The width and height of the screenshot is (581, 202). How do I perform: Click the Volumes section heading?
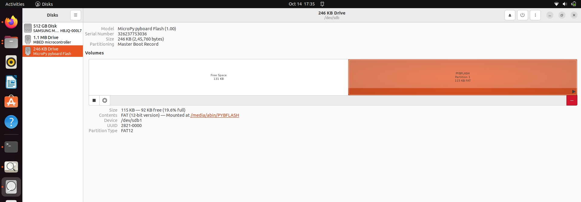[94, 53]
